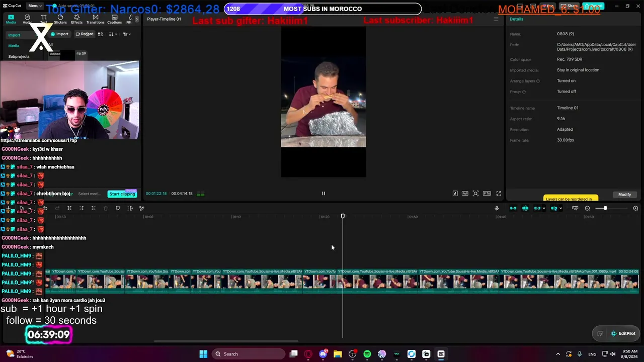644x362 pixels.
Task: Enter fullscreen player preview
Action: tap(499, 194)
